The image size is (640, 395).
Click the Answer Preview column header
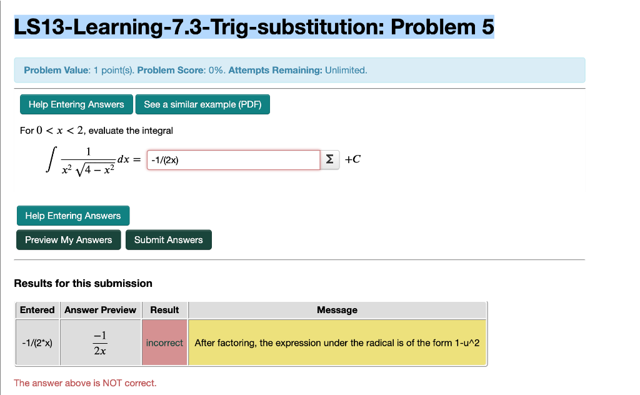pyautogui.click(x=101, y=310)
